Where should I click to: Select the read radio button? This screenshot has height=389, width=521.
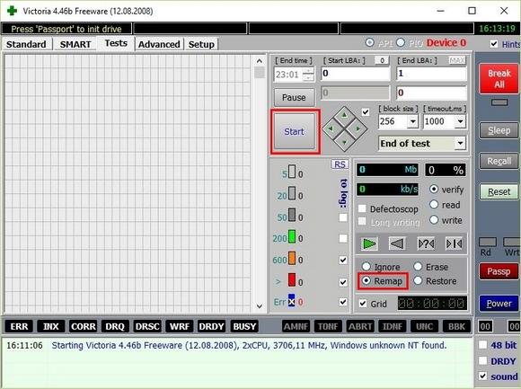point(434,204)
